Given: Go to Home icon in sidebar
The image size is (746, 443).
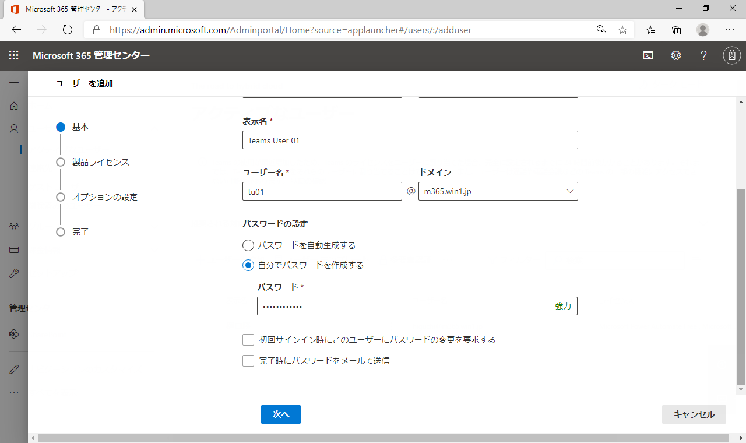Looking at the screenshot, I should [14, 106].
